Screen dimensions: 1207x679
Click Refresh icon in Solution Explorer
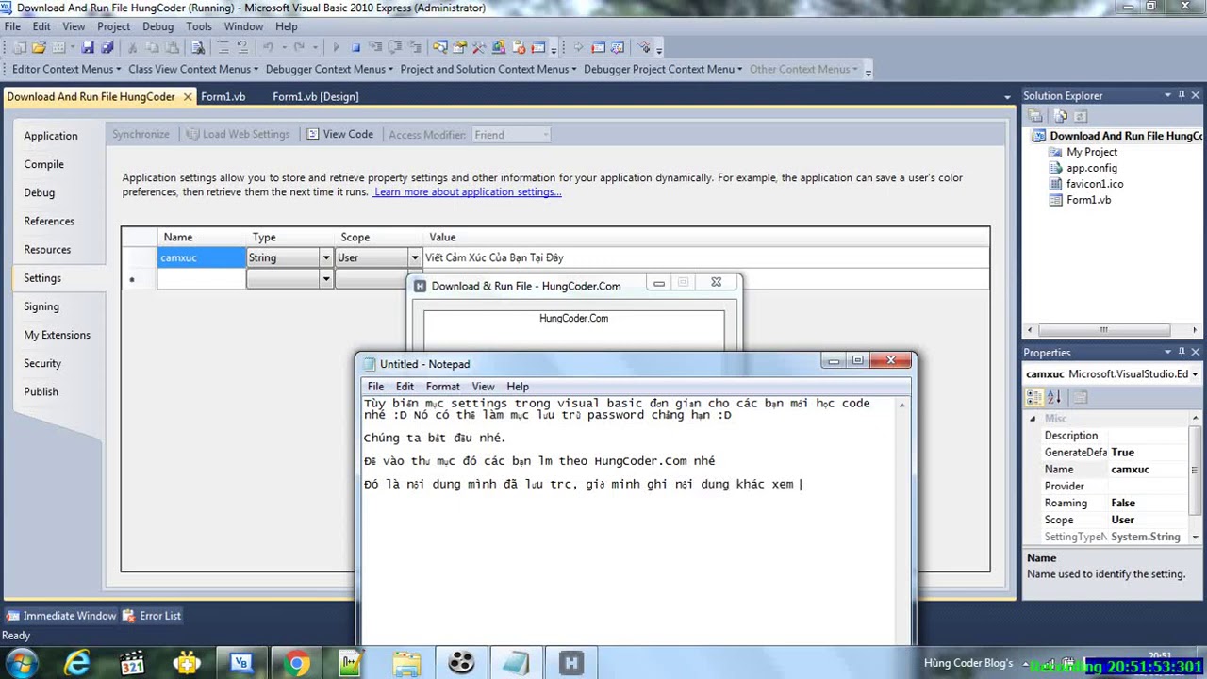[x=1081, y=116]
